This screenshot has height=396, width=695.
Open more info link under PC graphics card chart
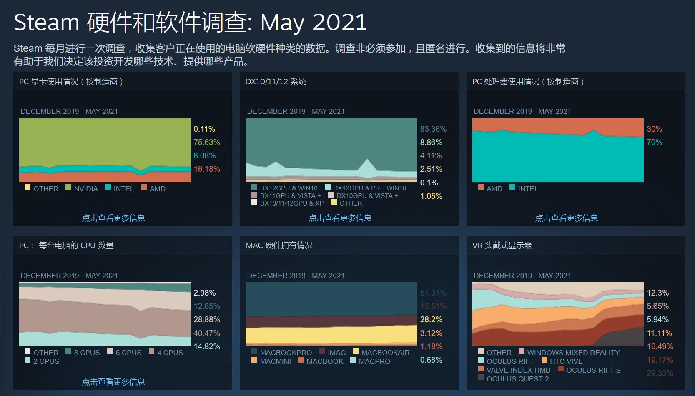113,218
